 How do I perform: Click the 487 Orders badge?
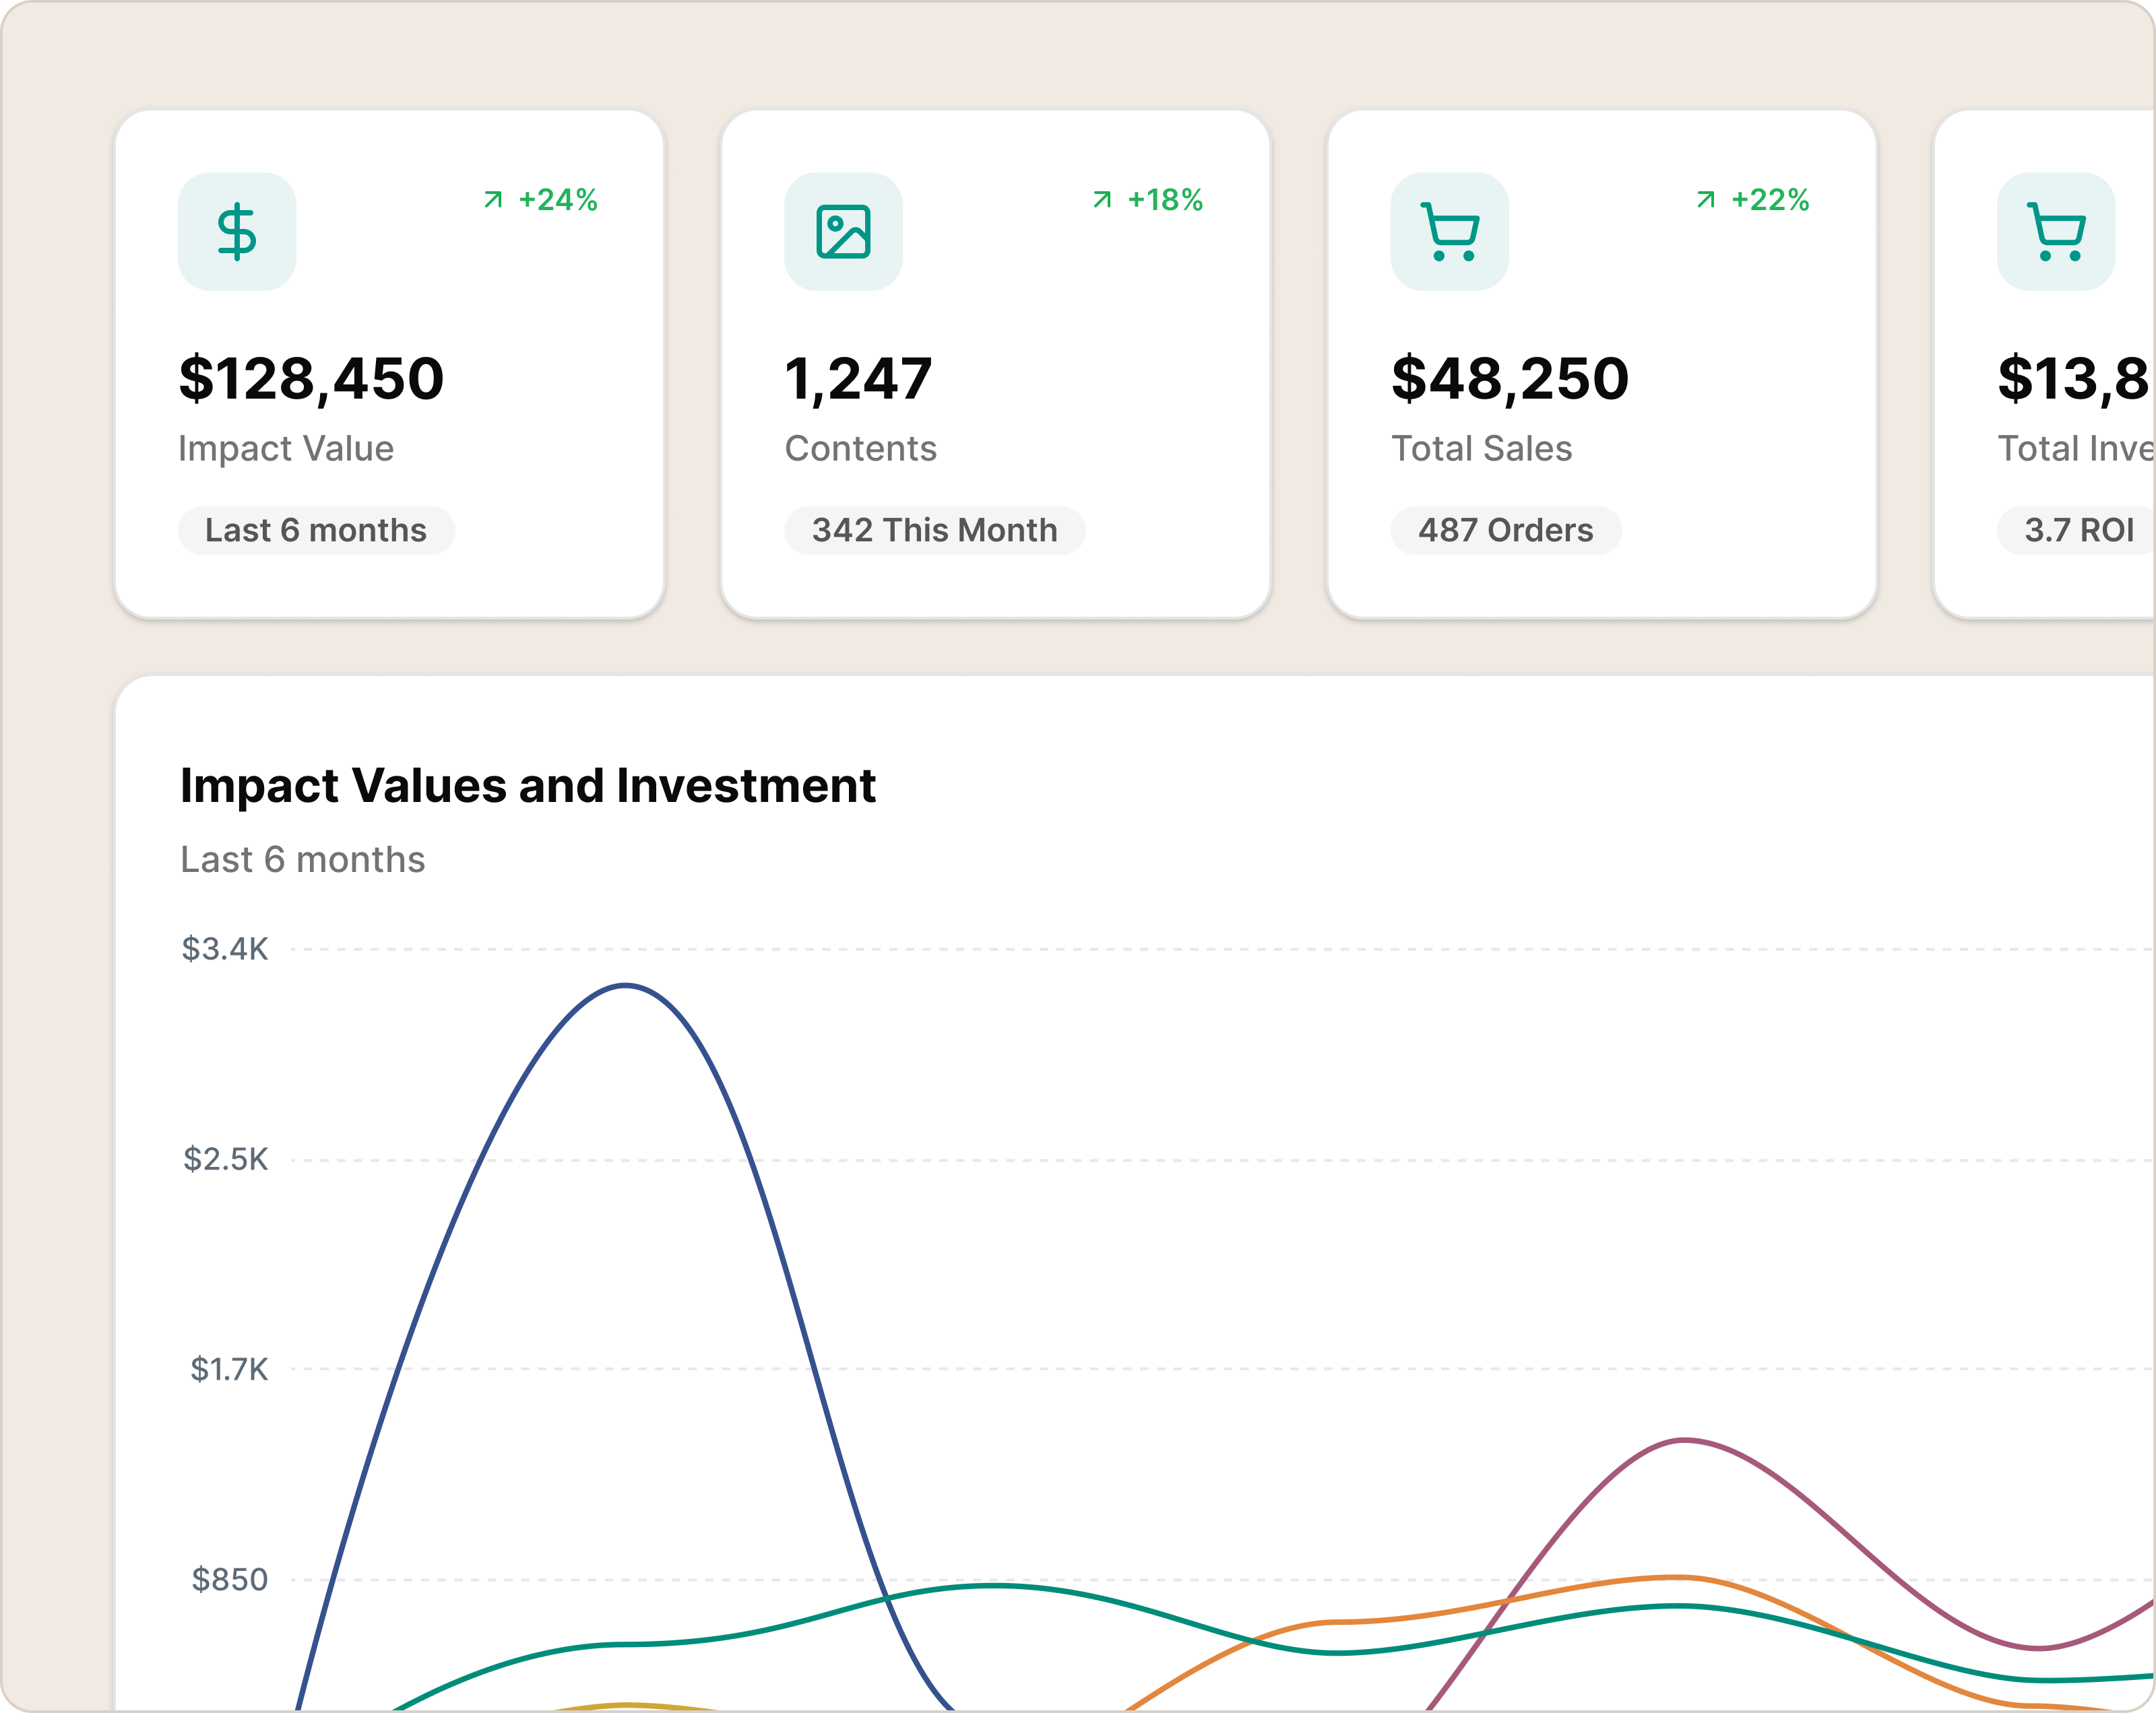[x=1505, y=530]
